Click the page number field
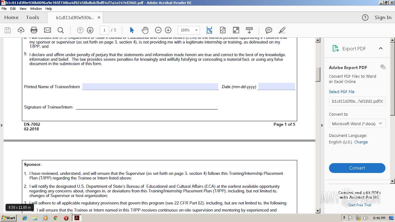Viewport: 395px width, 222px height. pyautogui.click(x=104, y=30)
